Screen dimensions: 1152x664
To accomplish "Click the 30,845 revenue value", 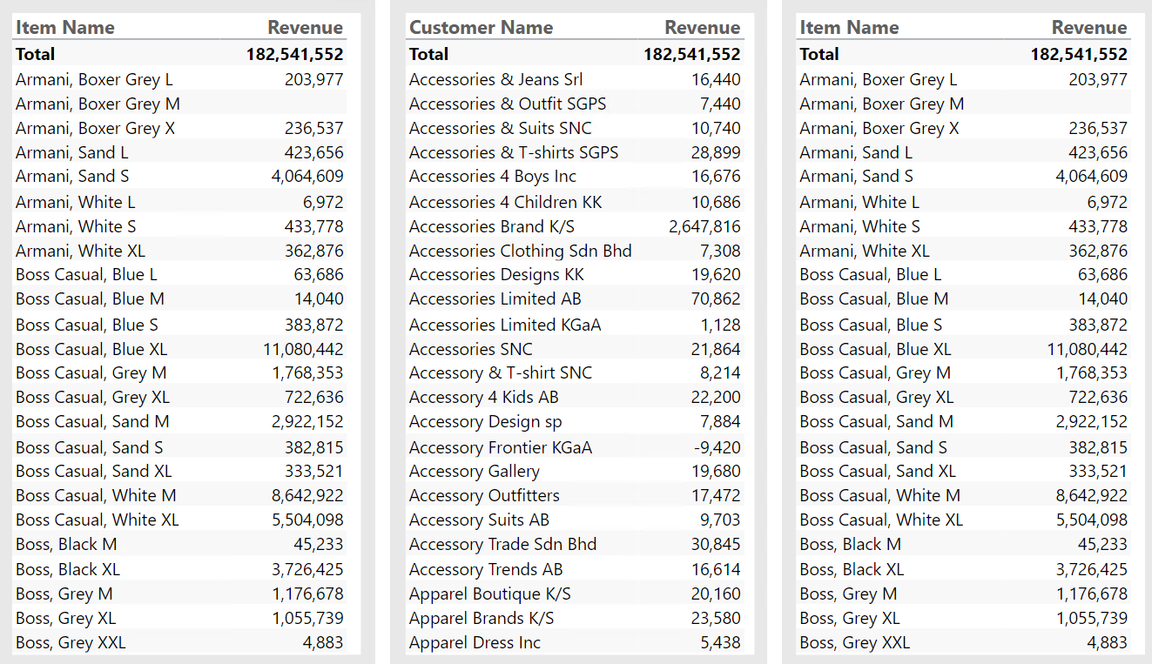I will pos(715,544).
